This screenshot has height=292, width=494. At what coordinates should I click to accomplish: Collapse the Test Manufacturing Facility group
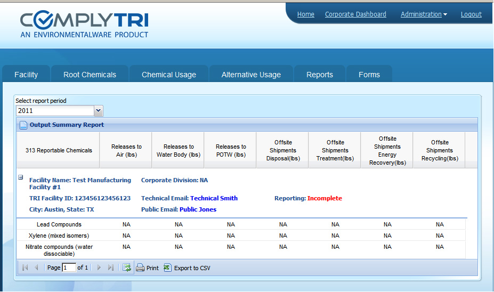(21, 177)
